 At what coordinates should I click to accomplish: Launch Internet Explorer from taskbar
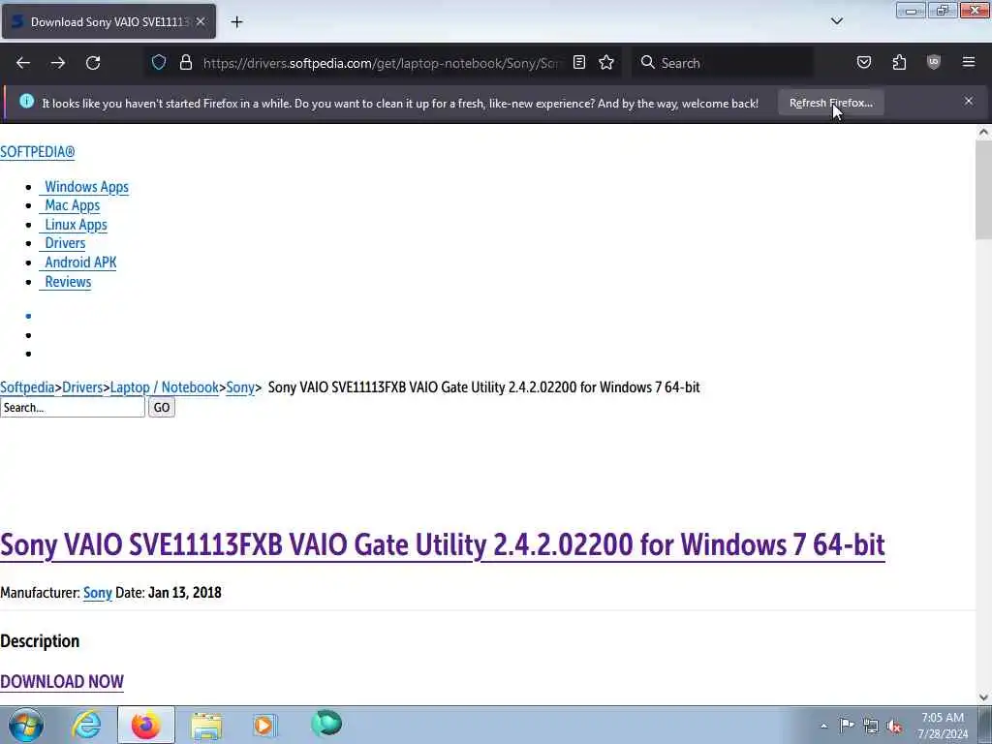coord(86,725)
